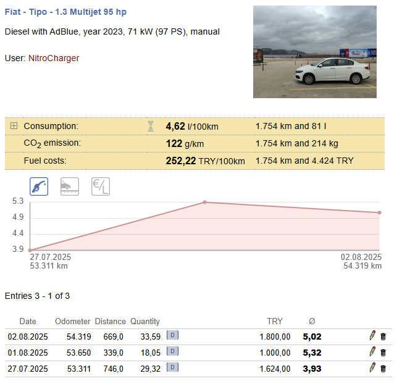
Task: Show the price per litre chart
Action: coord(101,186)
